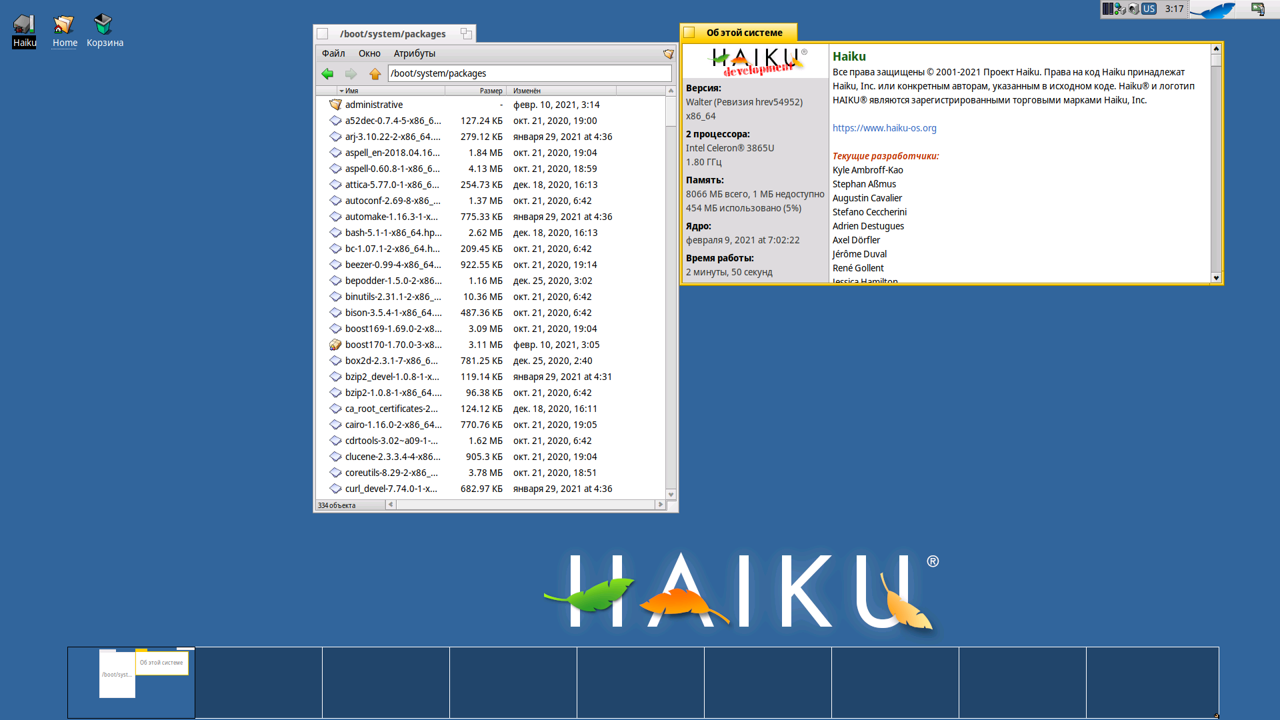Select box2d-2.3.1-7 package row
Screen dimensions: 1280x720
pos(490,361)
